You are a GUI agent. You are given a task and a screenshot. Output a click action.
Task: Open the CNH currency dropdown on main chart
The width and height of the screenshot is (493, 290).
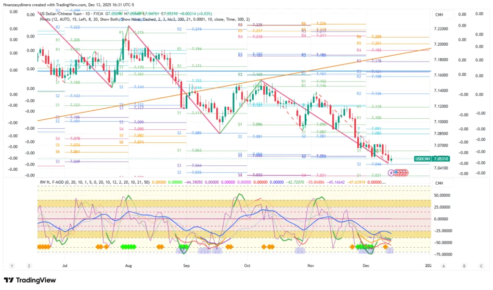tap(439, 15)
